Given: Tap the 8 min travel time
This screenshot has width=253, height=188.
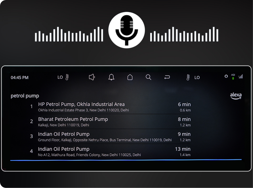Looking at the screenshot, I should coord(184,119).
